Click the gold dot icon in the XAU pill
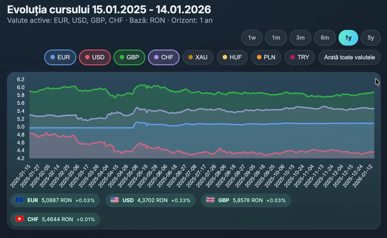 [190, 57]
